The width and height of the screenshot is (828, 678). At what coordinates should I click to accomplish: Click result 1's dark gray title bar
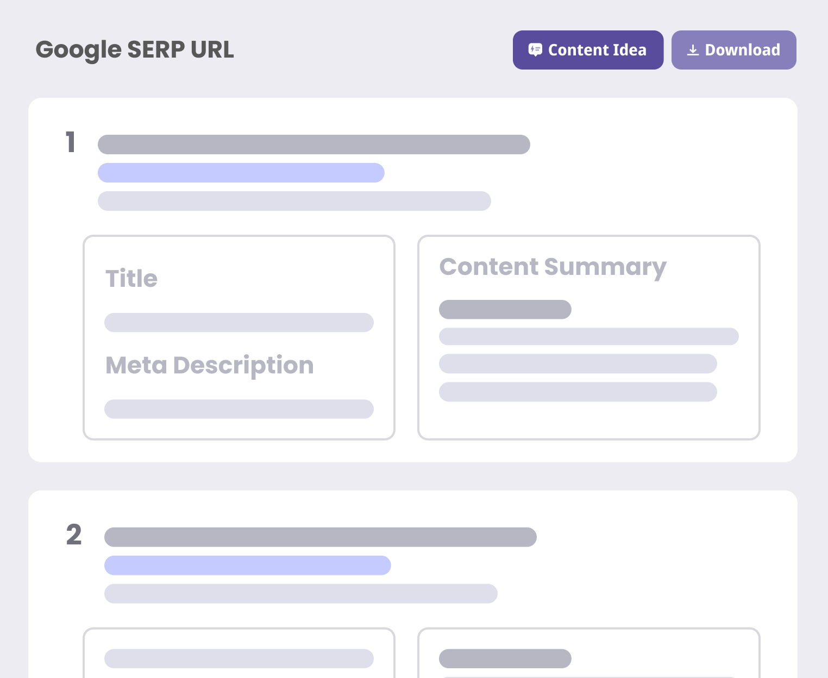313,145
